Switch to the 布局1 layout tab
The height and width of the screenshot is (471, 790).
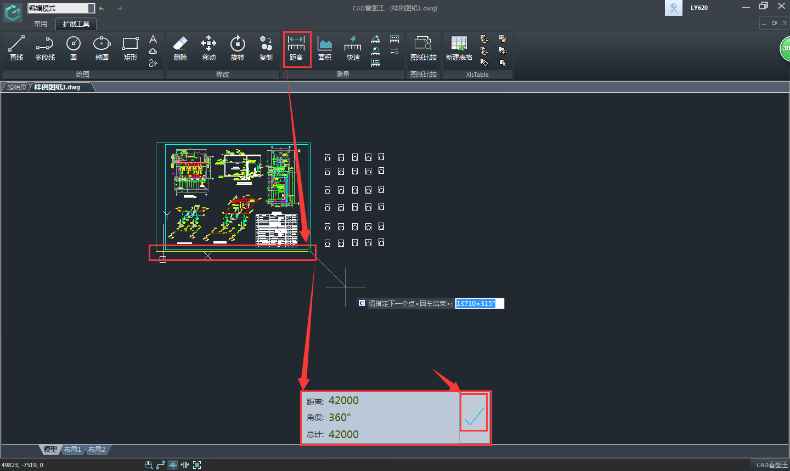point(72,450)
